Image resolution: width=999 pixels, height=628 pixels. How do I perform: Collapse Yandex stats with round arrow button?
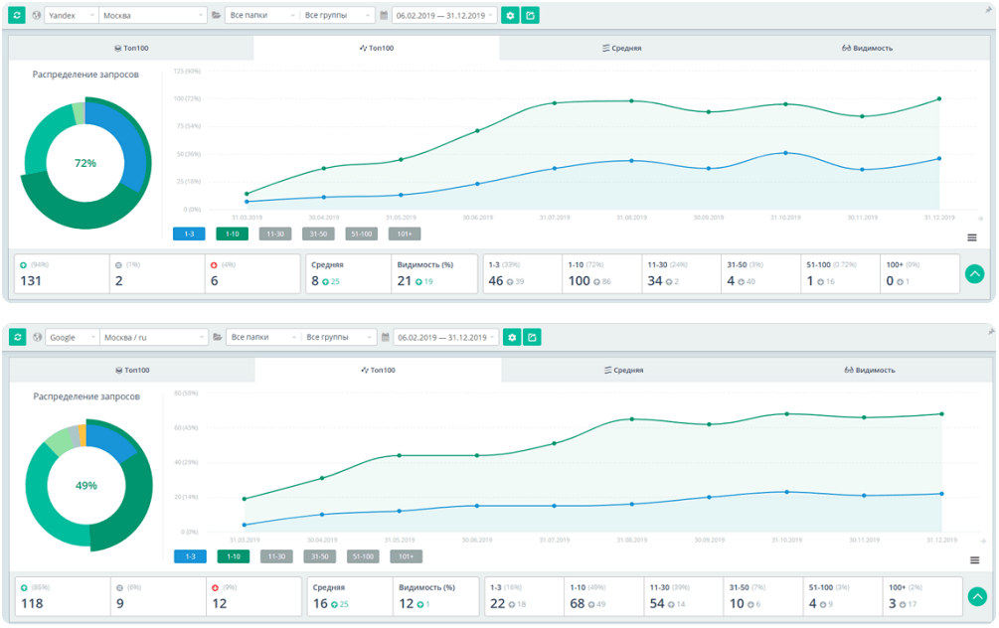tap(975, 274)
